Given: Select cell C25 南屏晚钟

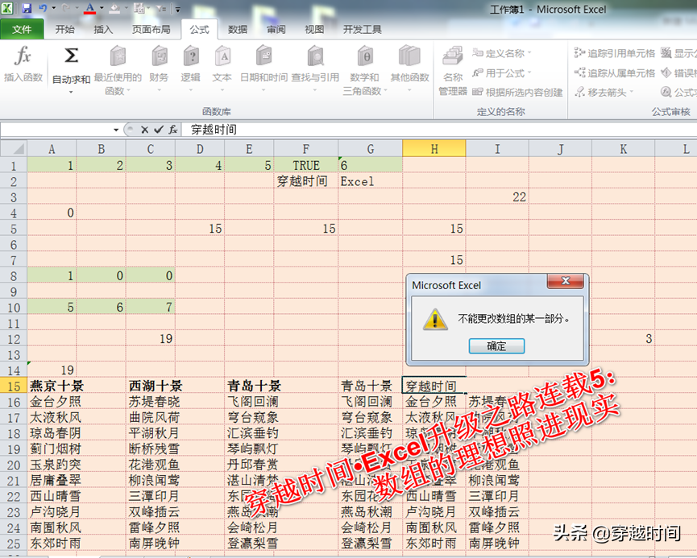Looking at the screenshot, I should pyautogui.click(x=151, y=544).
